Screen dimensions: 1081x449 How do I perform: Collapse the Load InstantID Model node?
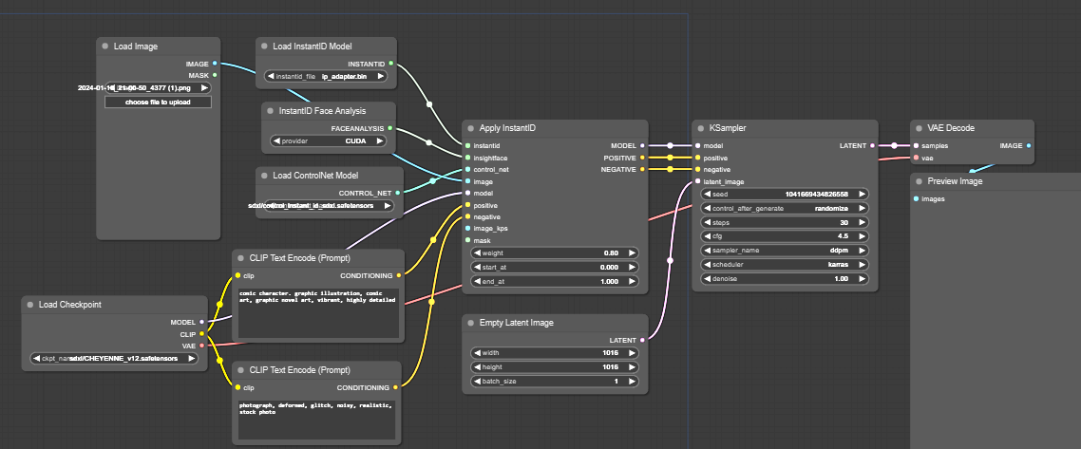[265, 47]
